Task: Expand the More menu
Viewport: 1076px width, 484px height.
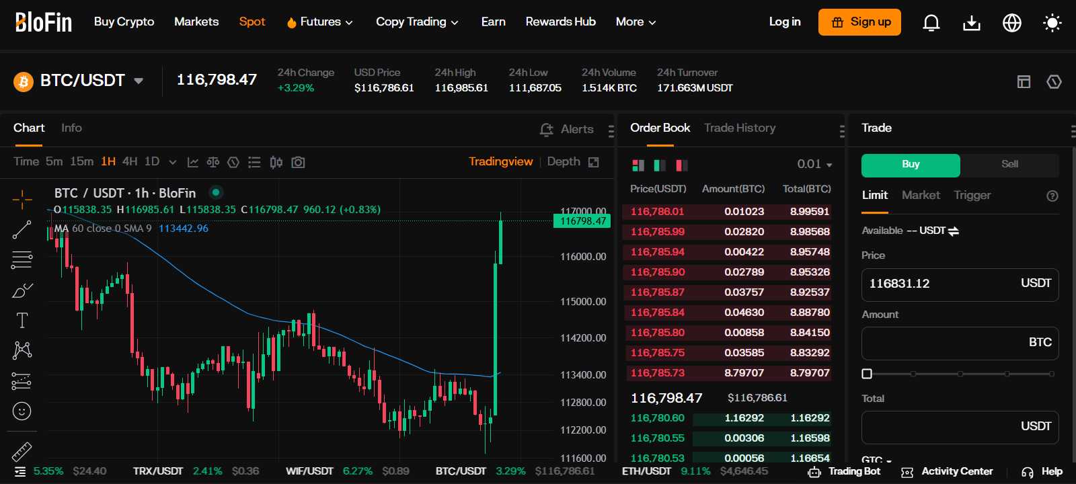Action: [x=636, y=22]
